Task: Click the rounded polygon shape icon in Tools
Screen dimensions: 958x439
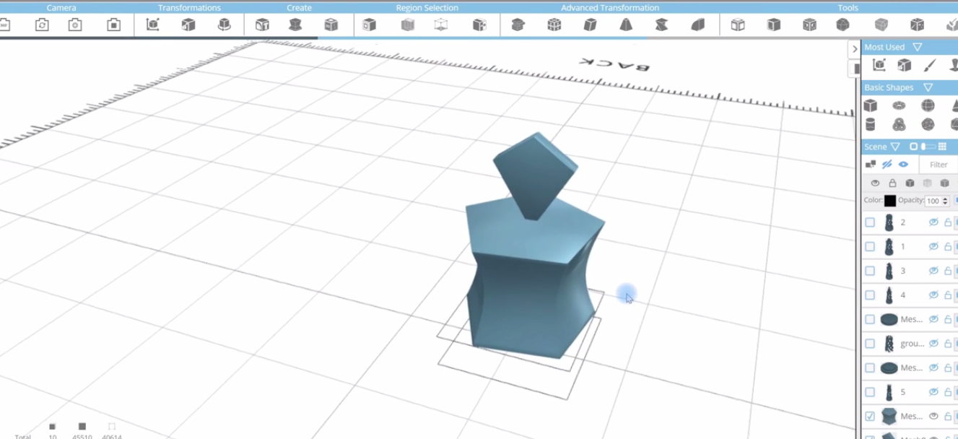Action: tap(842, 25)
